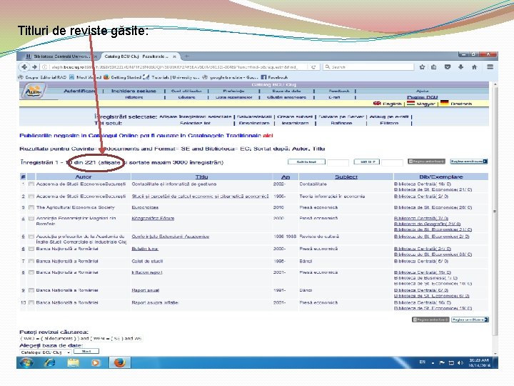
Task: Tick checkbox for row 9 Raport anual
Action: (31, 290)
